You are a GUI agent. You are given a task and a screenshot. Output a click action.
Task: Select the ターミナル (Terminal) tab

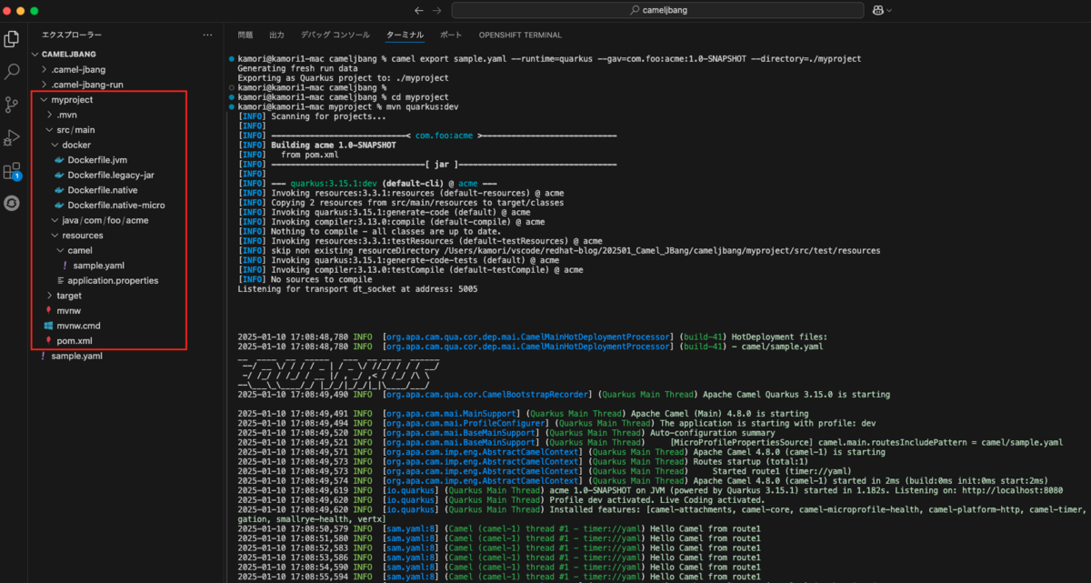point(405,35)
